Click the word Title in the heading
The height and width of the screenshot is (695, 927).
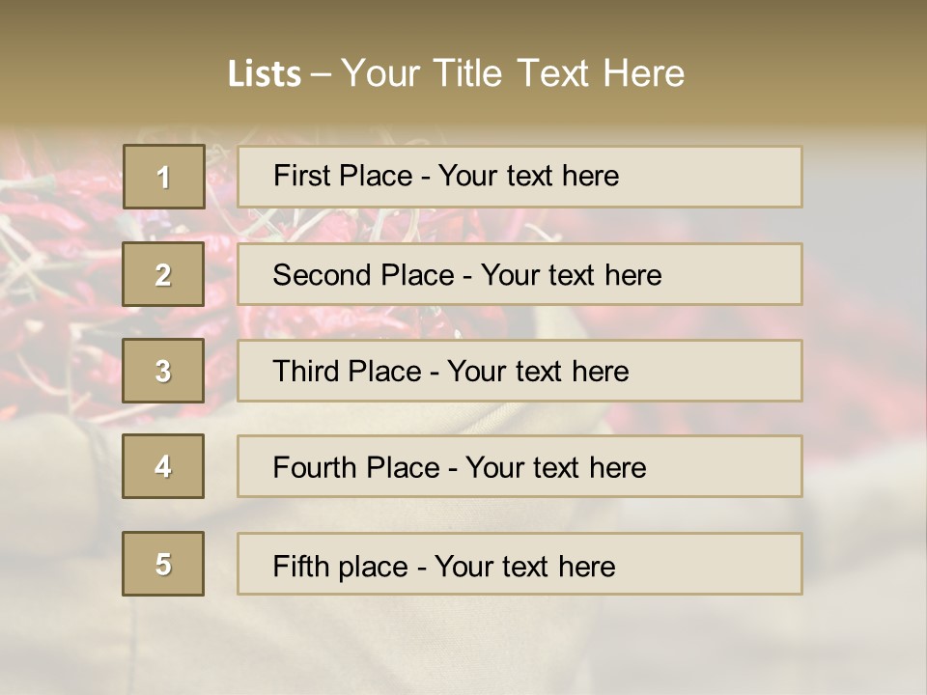(471, 73)
